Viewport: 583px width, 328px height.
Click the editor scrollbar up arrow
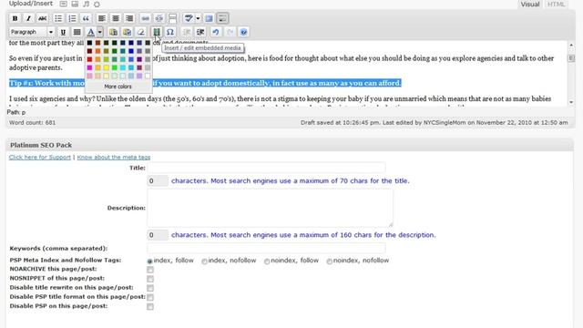point(571,45)
